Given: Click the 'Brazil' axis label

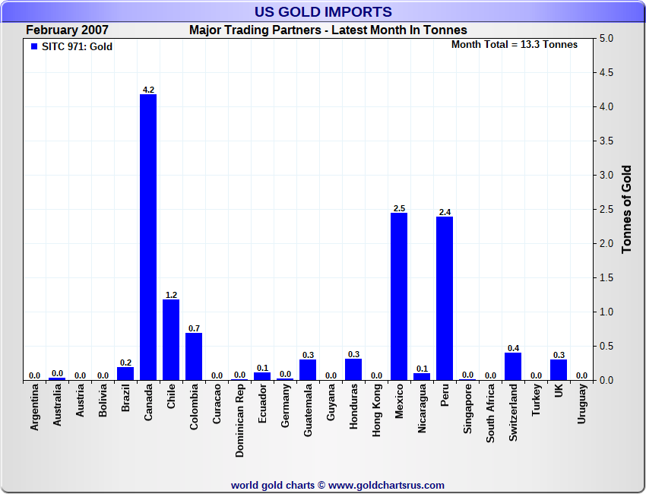Looking at the screenshot, I should (125, 397).
